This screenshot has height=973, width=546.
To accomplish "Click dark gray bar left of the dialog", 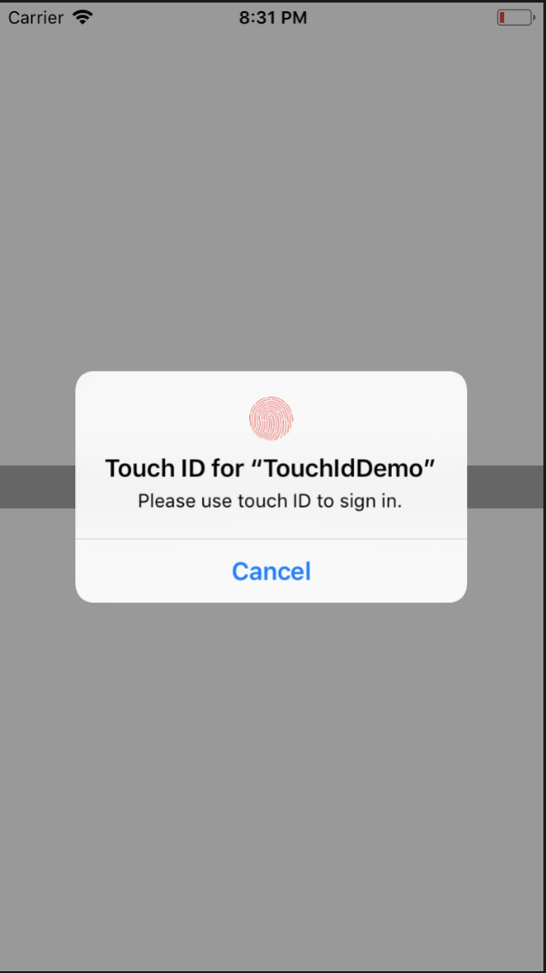I will [37, 486].
